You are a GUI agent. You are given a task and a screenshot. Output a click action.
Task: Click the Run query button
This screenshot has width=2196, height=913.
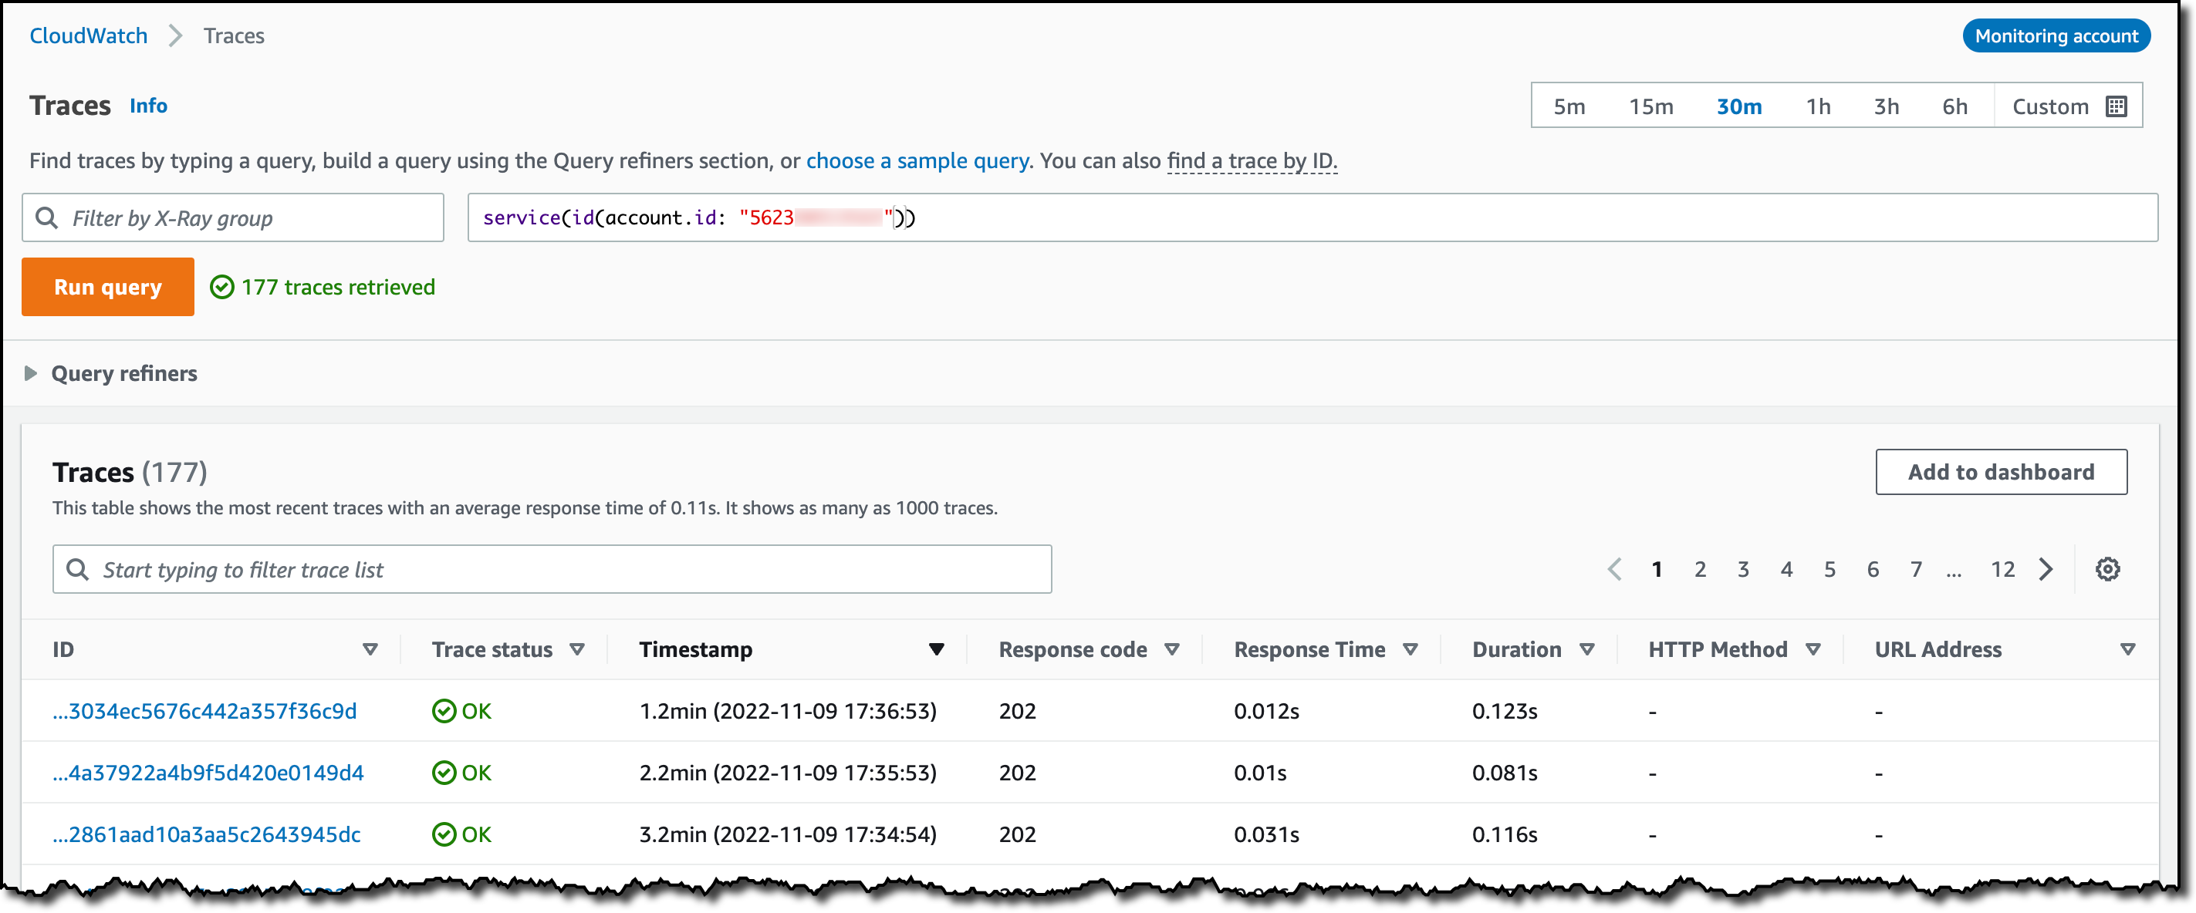(108, 287)
